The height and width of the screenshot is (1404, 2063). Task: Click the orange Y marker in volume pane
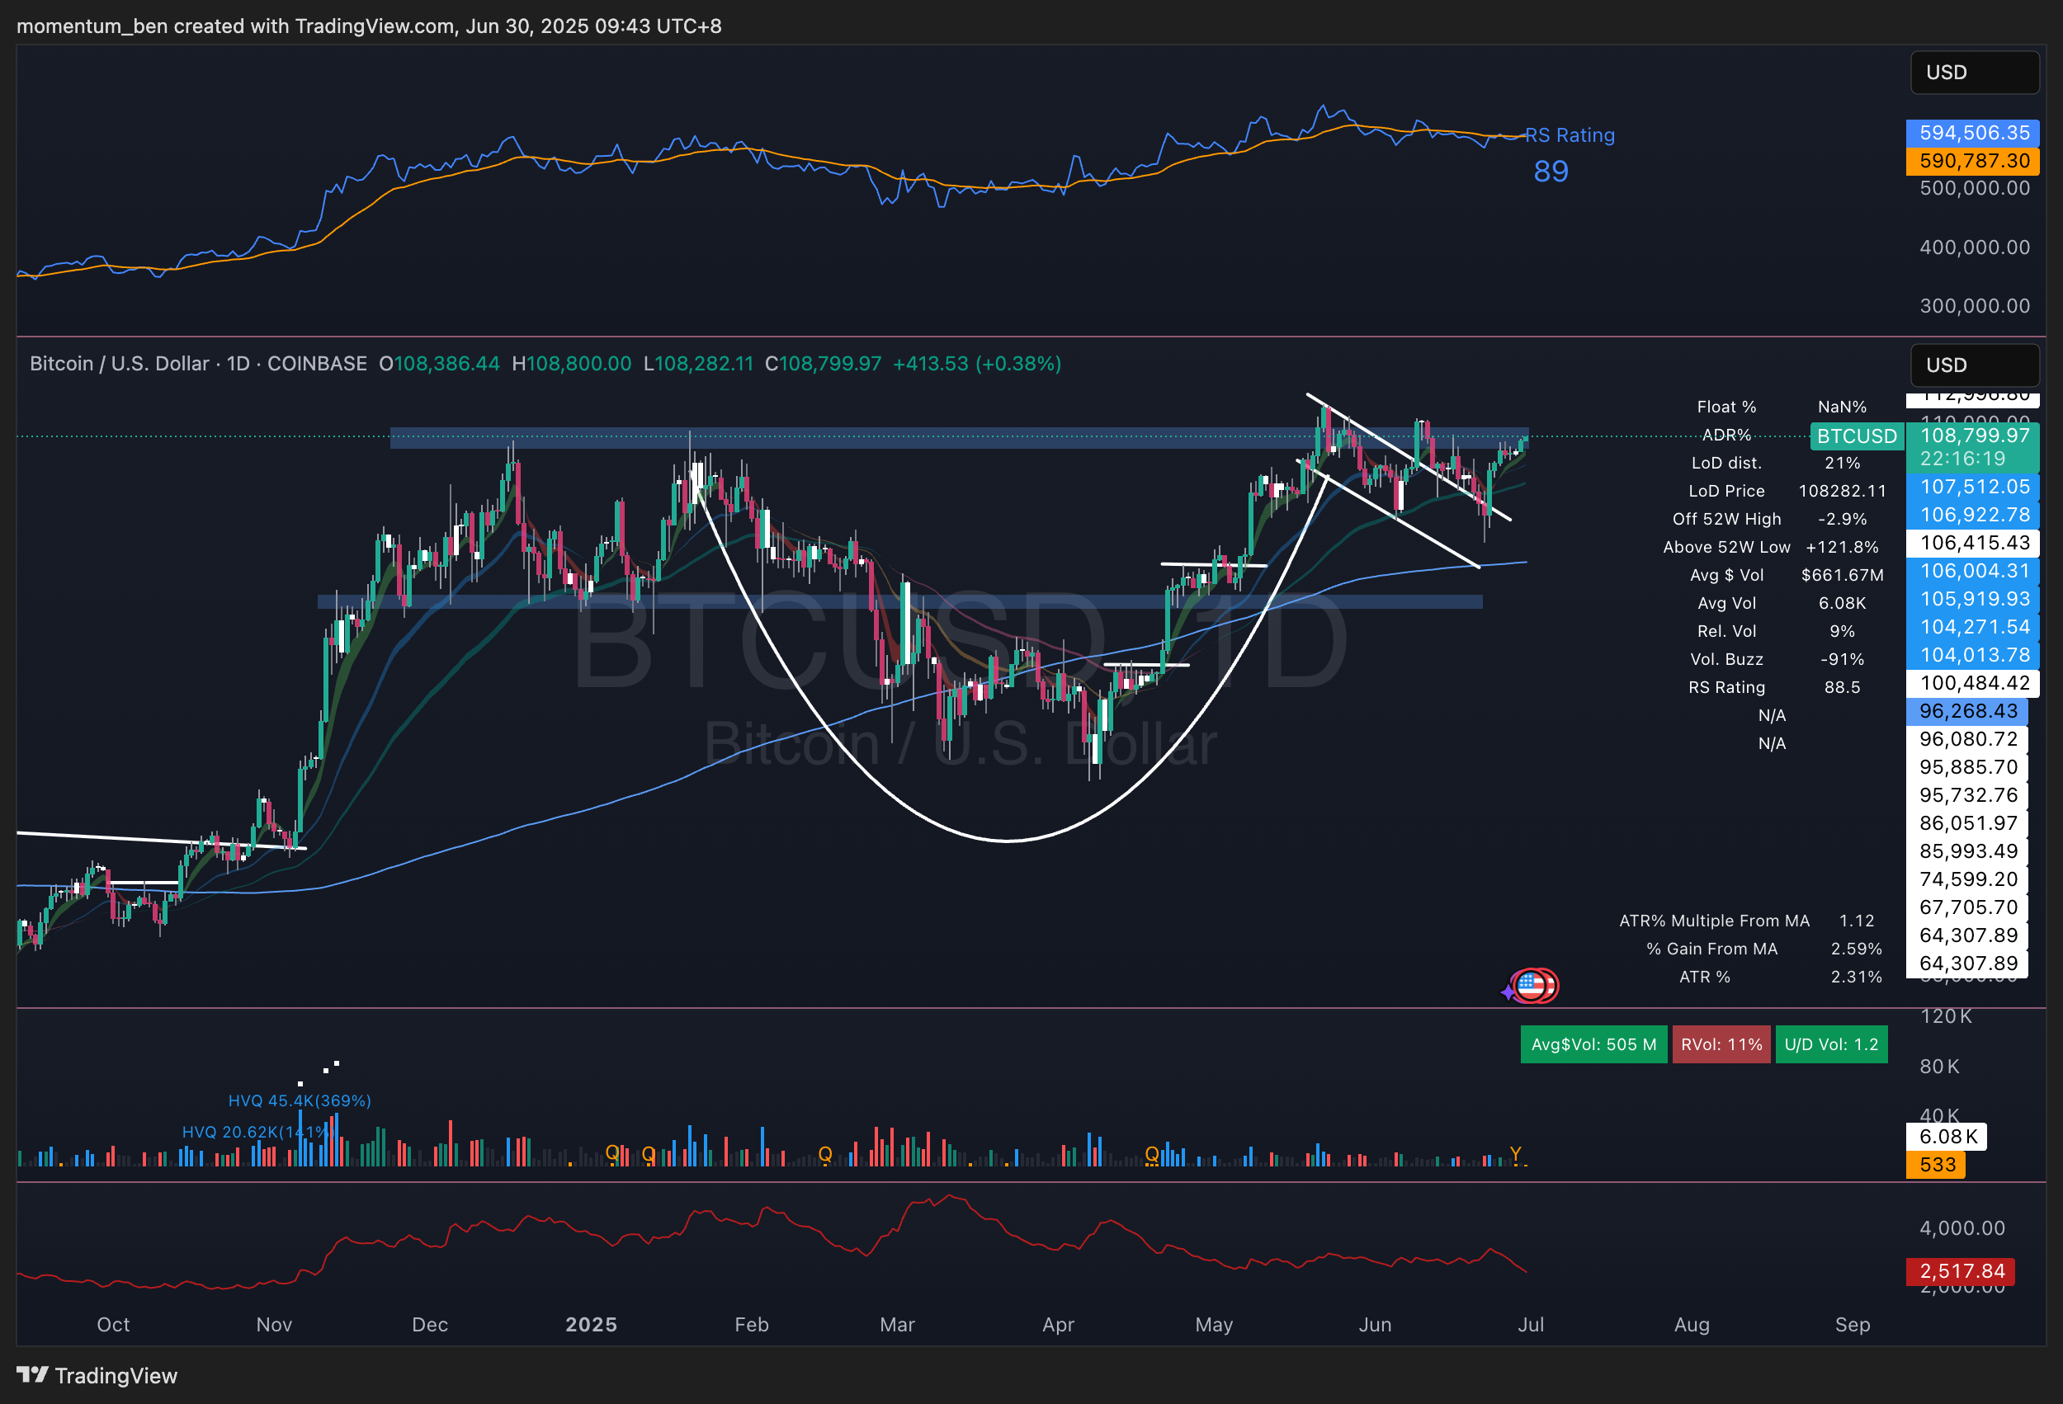[1515, 1154]
